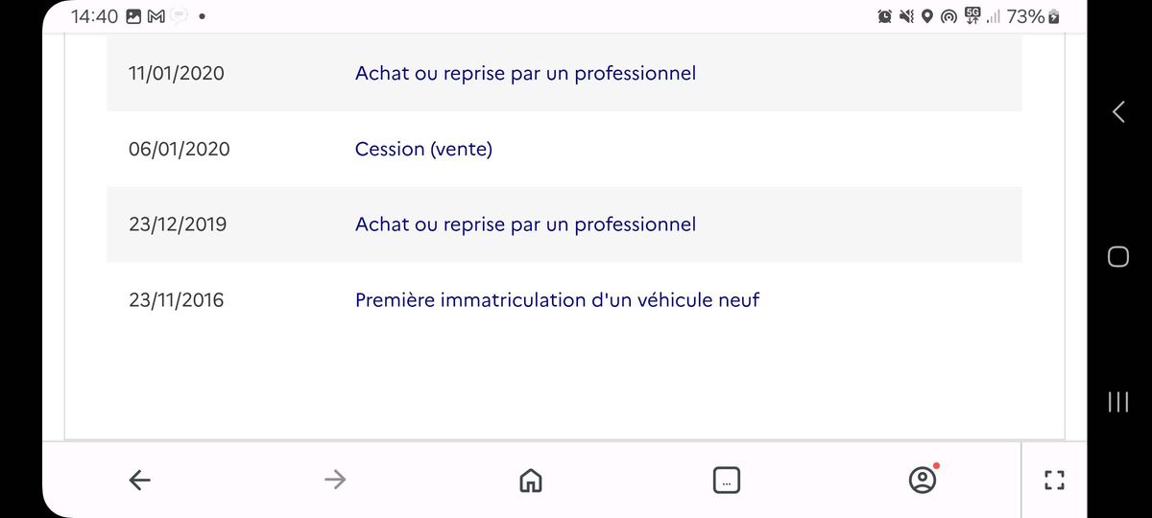Tap the fullscreen corners icon
This screenshot has height=518, width=1152.
[x=1053, y=481]
